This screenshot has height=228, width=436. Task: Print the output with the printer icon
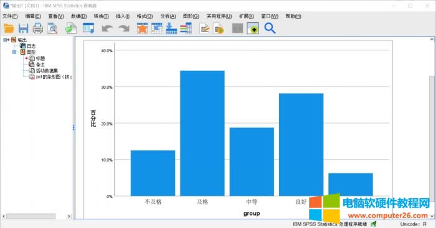[x=38, y=29]
